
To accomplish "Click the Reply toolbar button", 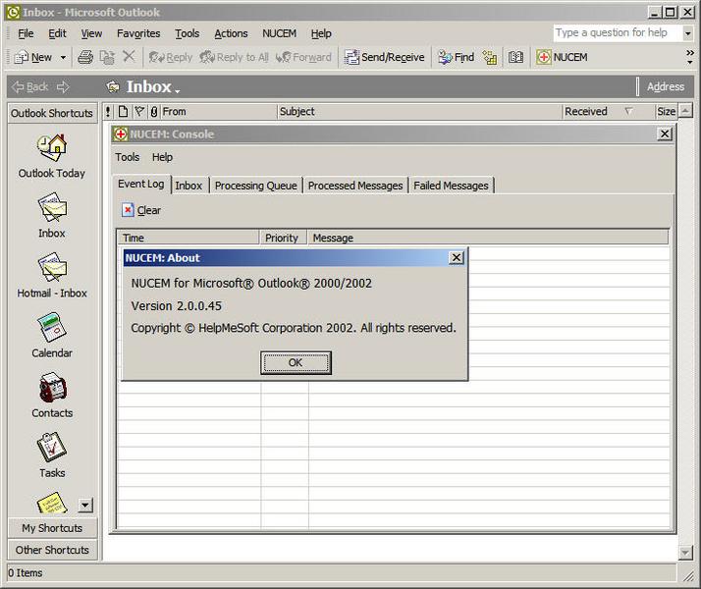I will (170, 57).
